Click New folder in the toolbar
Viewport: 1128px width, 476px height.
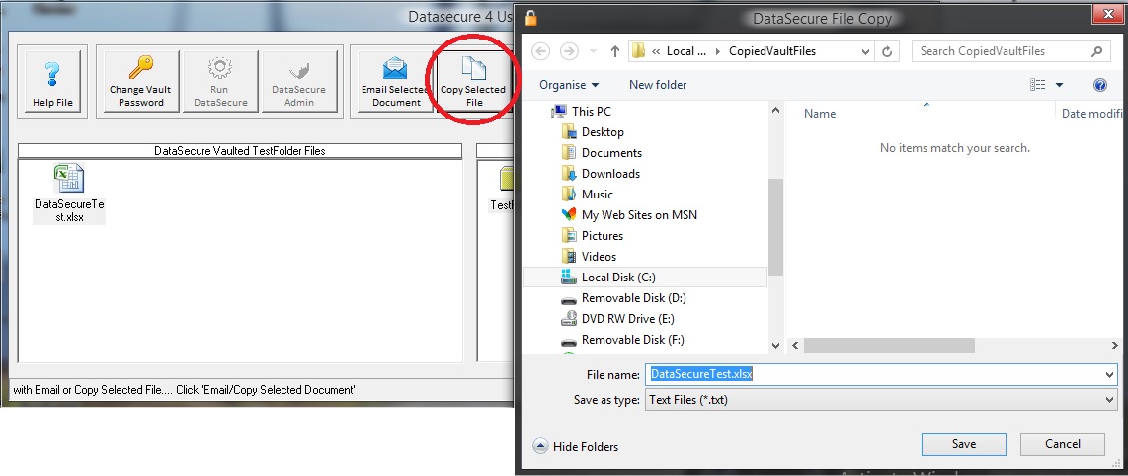[x=658, y=85]
